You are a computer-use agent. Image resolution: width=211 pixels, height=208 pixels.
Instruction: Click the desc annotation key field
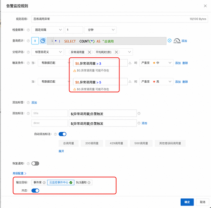(50, 123)
